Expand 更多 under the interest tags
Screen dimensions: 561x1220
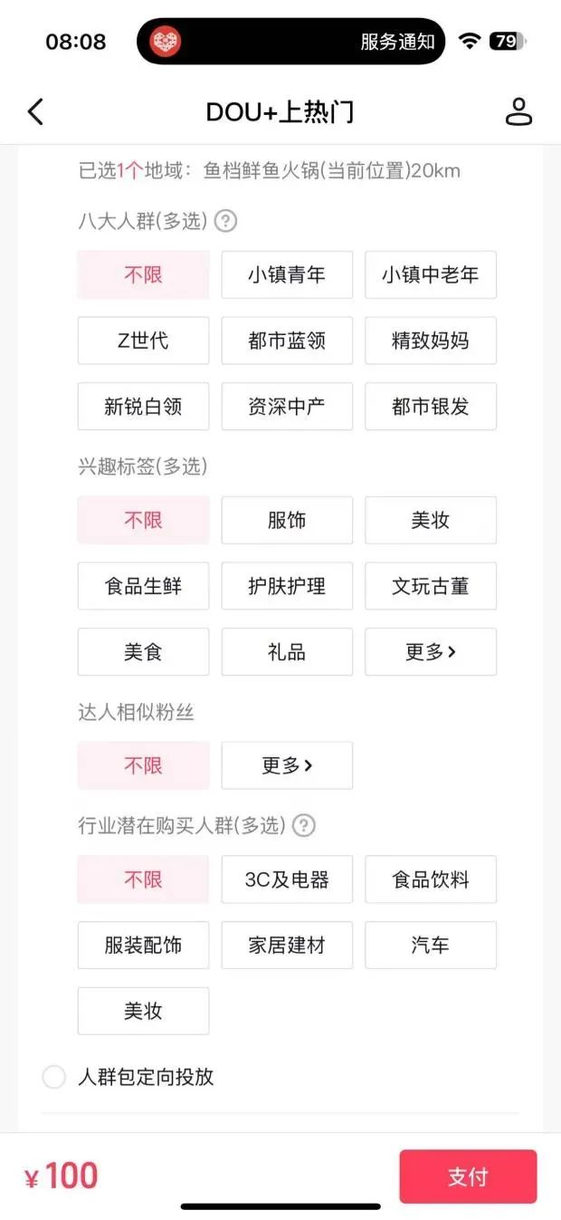430,651
